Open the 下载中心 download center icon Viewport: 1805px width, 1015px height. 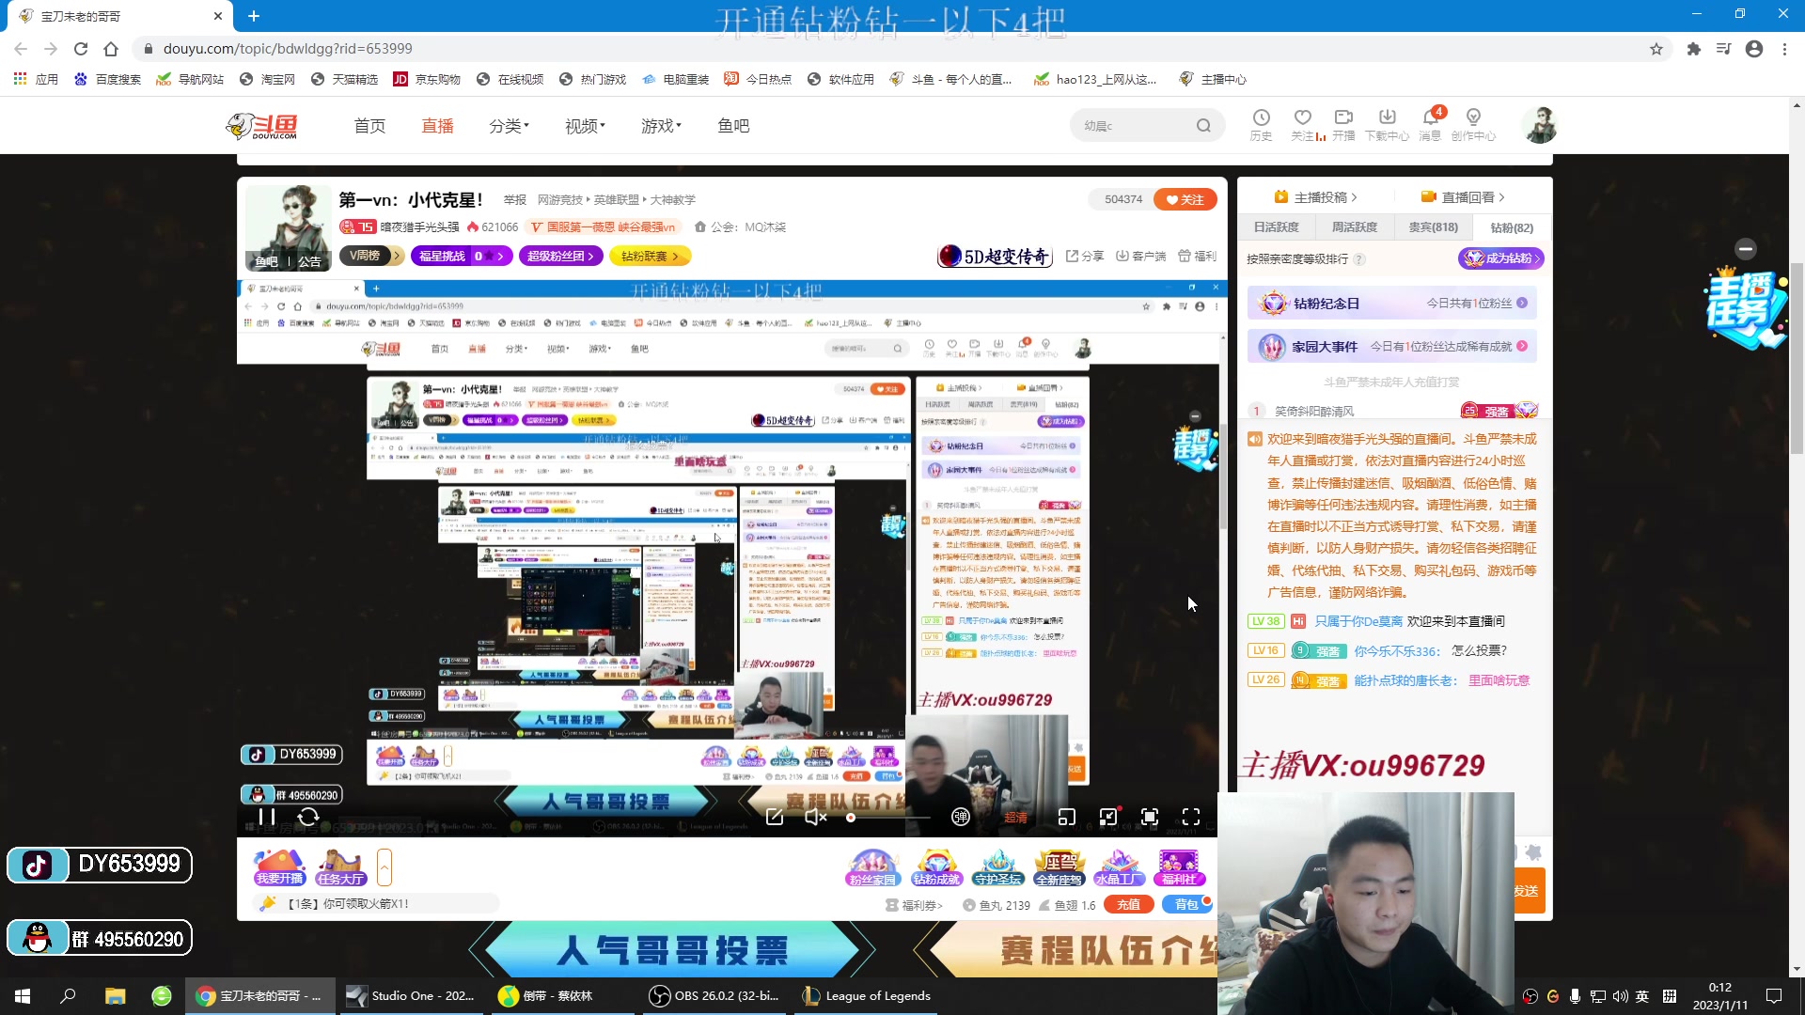coord(1387,124)
